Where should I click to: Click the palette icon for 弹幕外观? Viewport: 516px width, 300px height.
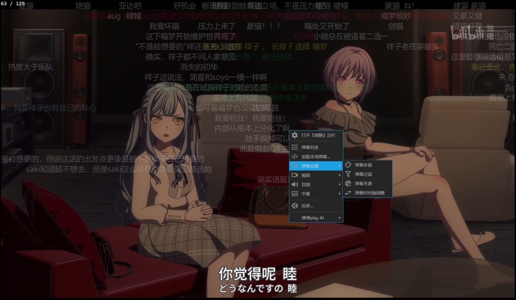pos(348,165)
